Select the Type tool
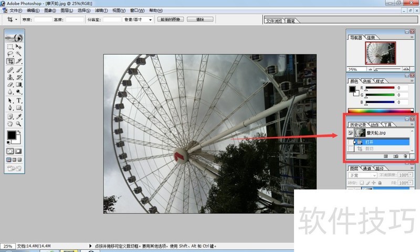 18,101
